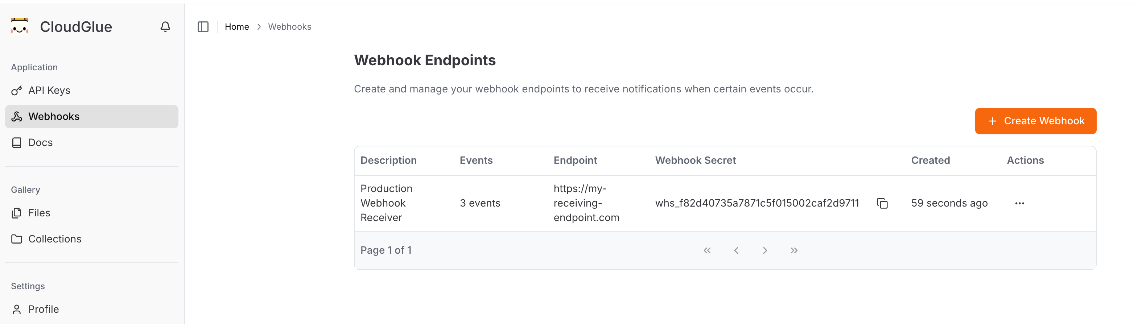Click the Webhook Secret column header
Image resolution: width=1138 pixels, height=324 pixels.
[695, 160]
